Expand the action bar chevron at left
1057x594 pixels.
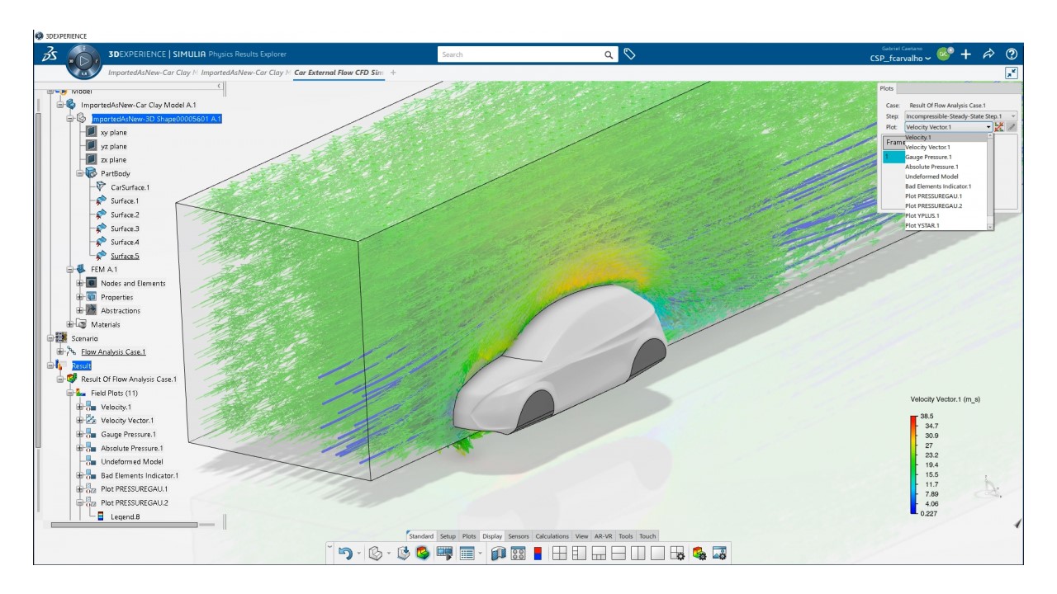(x=329, y=547)
